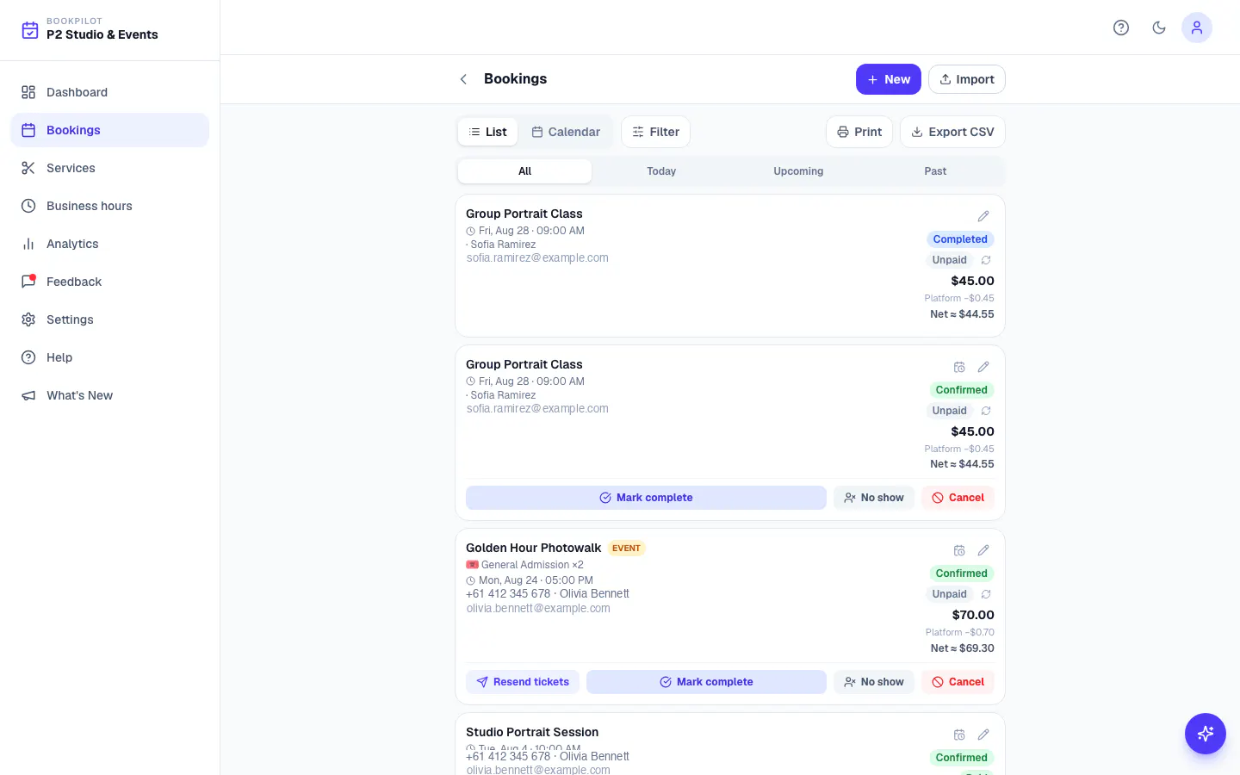Open the AI assistant sparkle button
Screen dimensions: 1240x775
tap(1205, 734)
